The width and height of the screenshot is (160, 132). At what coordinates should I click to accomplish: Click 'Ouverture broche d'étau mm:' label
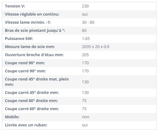(x=34, y=55)
